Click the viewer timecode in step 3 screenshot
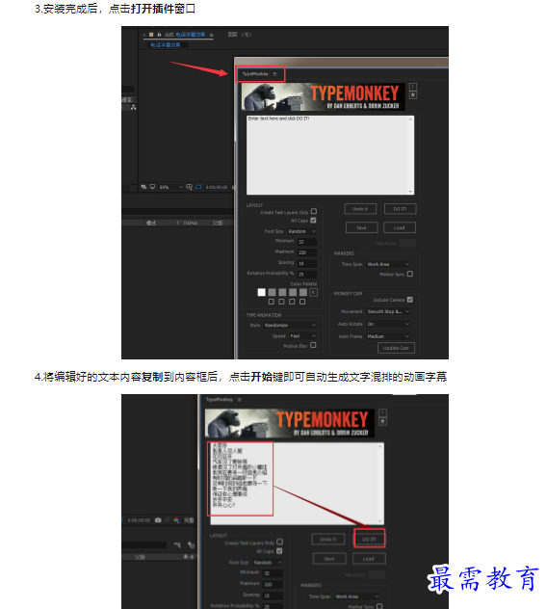This screenshot has width=547, height=609. click(x=217, y=187)
